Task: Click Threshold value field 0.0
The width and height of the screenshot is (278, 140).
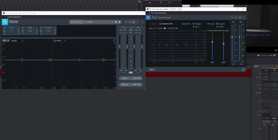Action: point(212,62)
